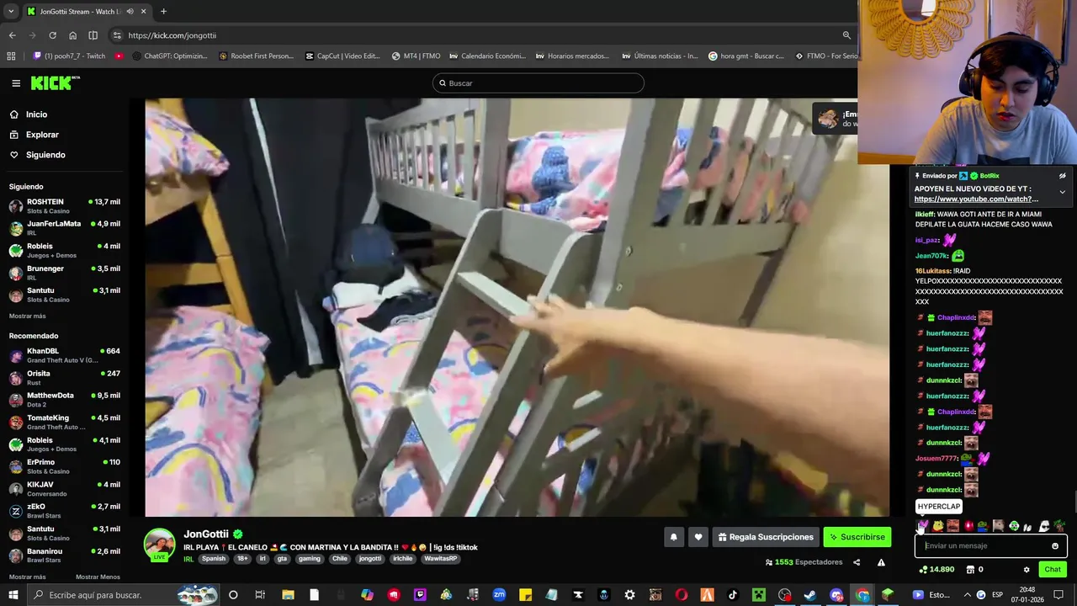
Task: Open KIKJAV recommended channel
Action: tap(65, 489)
